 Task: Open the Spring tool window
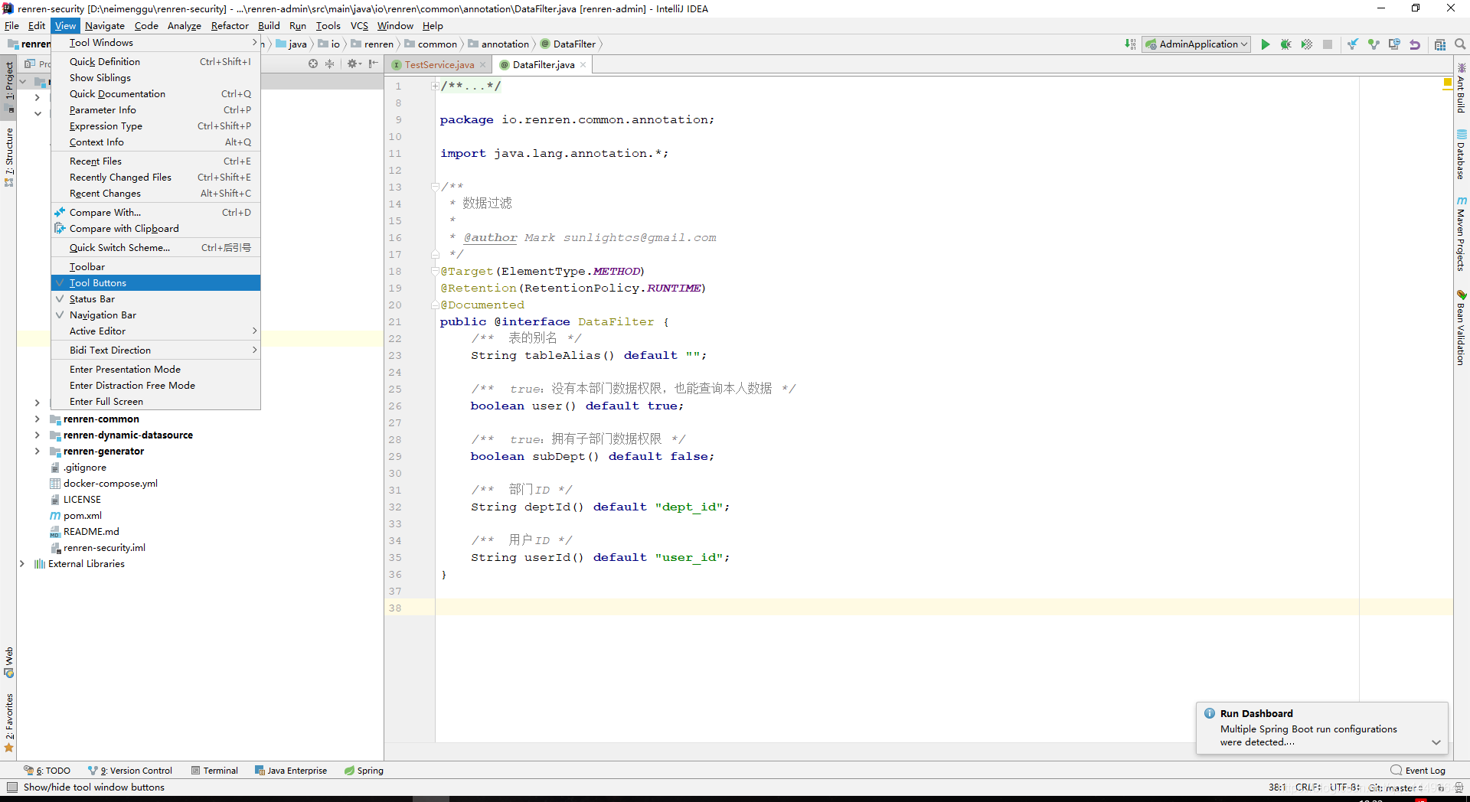(x=364, y=771)
